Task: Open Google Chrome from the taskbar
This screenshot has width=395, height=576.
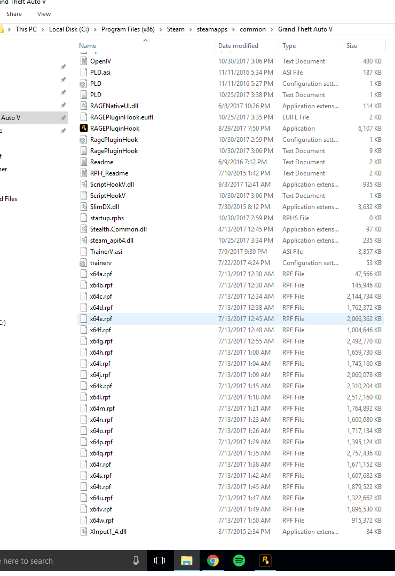Action: click(x=213, y=561)
